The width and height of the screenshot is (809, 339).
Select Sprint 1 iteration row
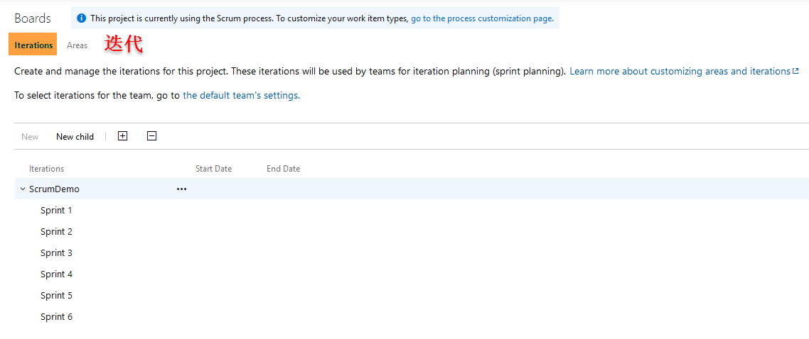click(56, 211)
